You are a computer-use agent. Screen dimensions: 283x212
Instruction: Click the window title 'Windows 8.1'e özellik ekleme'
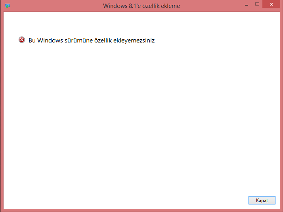click(141, 6)
